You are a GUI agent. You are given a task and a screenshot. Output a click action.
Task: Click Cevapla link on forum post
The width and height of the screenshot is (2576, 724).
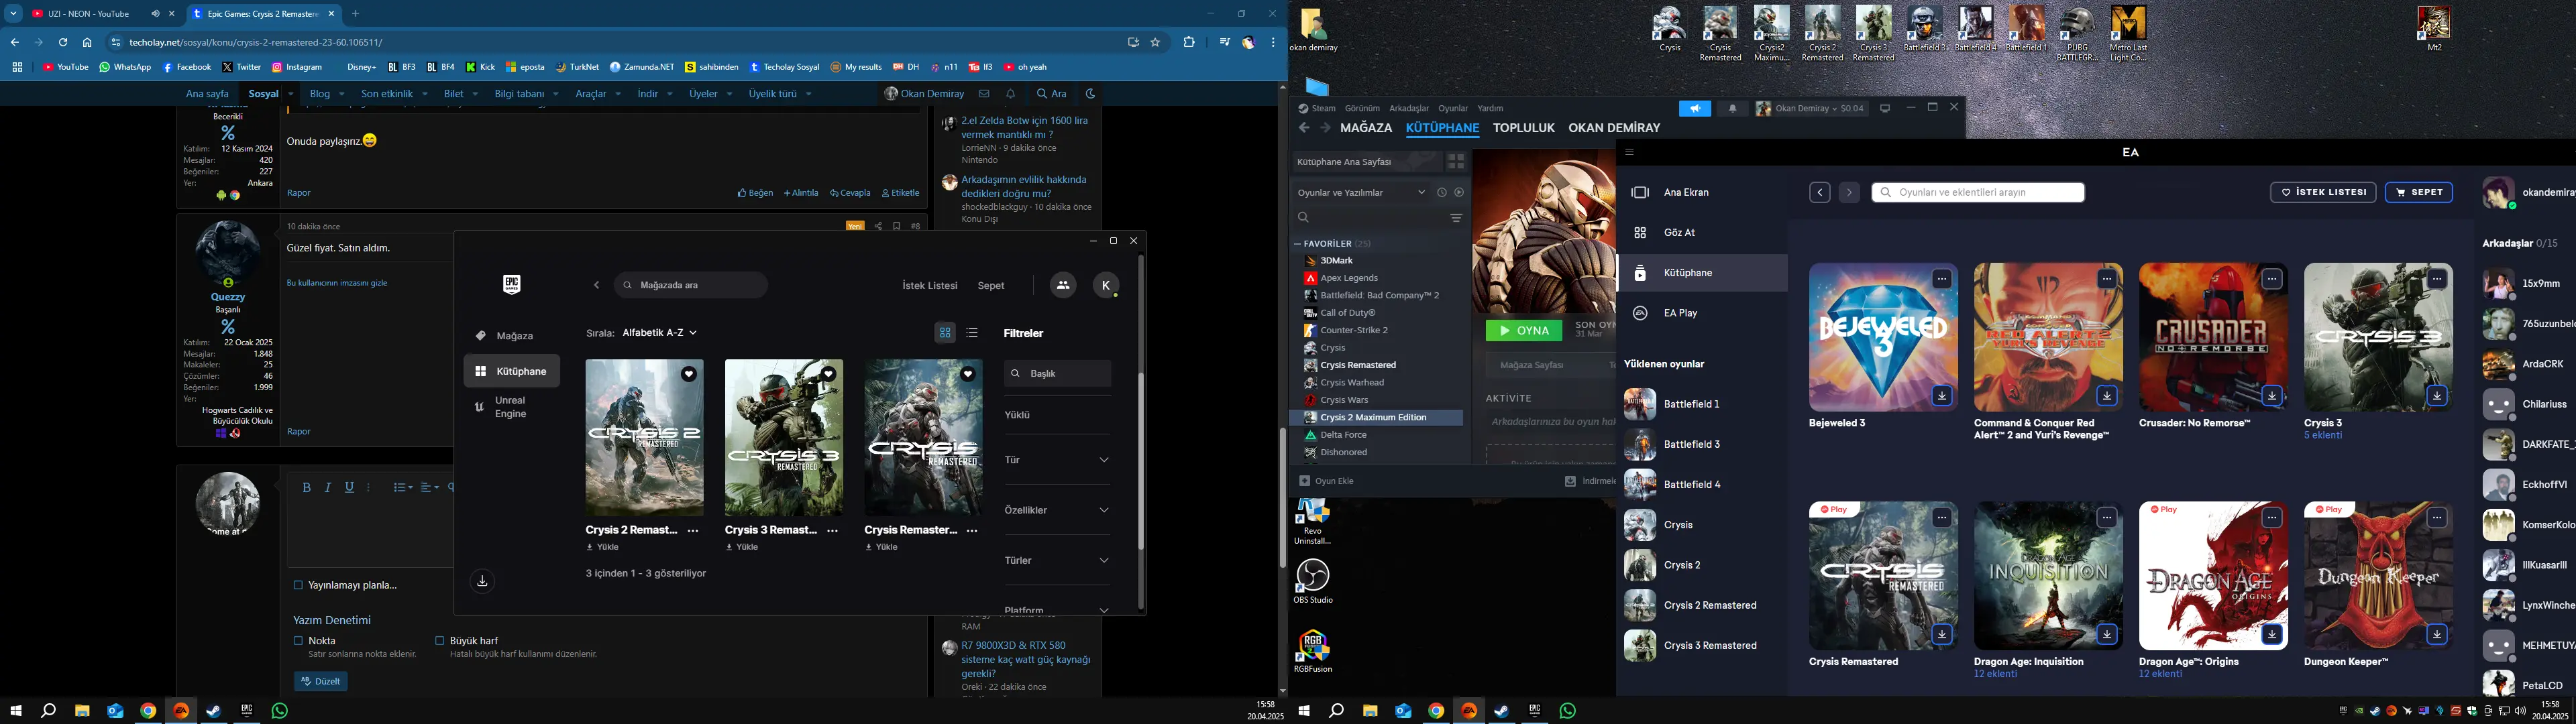click(x=850, y=193)
